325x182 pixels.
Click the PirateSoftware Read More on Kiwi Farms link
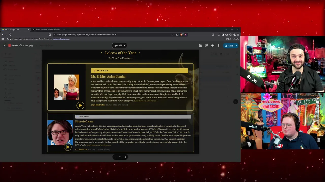coord(99,145)
